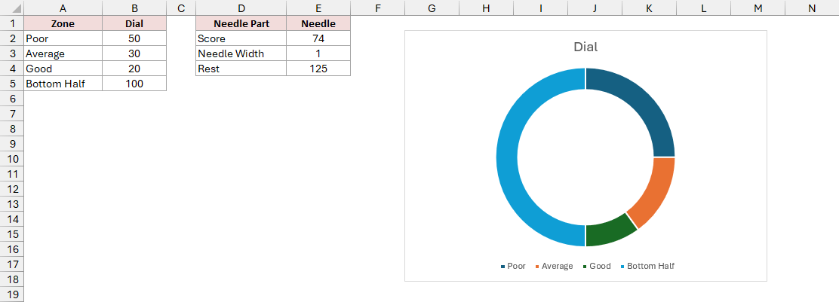Click the 'Bottom Half' legend entry
839x302 pixels.
tap(647, 266)
